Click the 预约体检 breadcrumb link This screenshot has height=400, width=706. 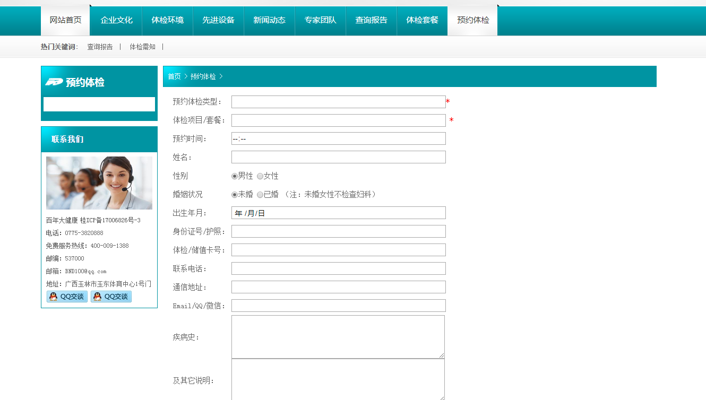click(x=203, y=76)
